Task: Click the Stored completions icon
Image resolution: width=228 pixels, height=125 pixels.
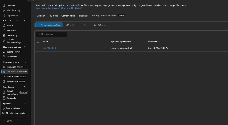Action: click(4, 92)
